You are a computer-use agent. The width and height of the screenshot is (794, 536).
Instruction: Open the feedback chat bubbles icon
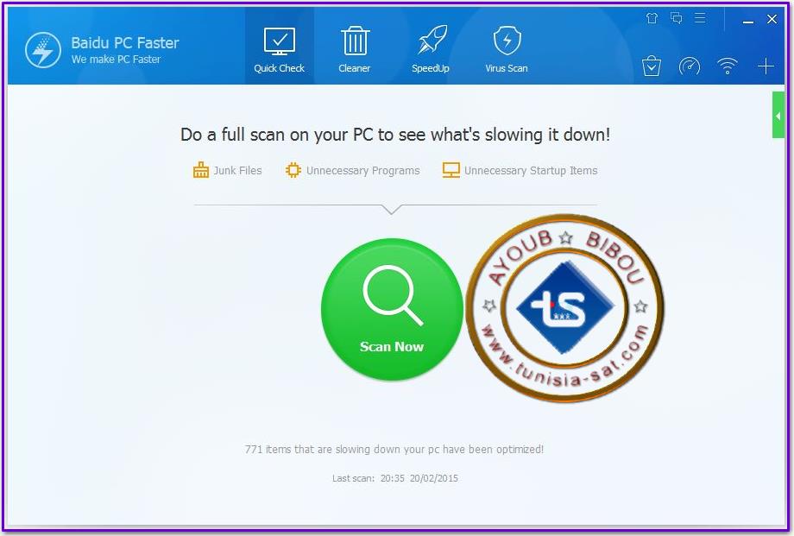(x=676, y=18)
